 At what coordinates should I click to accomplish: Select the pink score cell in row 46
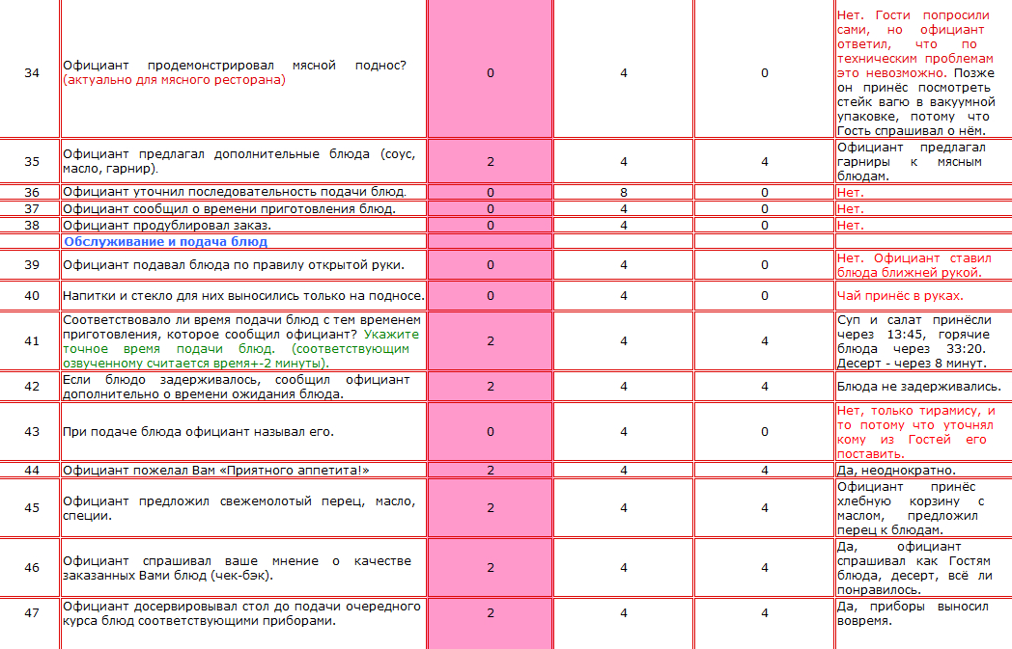point(490,567)
